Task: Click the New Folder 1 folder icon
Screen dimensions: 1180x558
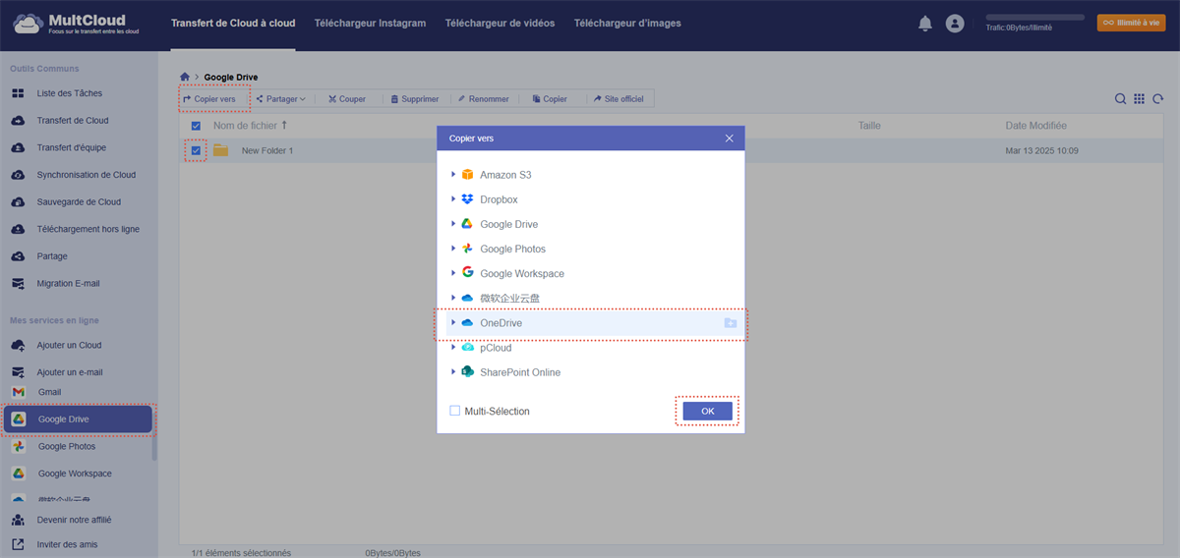Action: tap(220, 150)
